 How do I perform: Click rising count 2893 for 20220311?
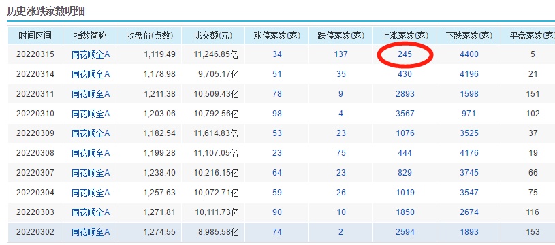[x=405, y=94]
